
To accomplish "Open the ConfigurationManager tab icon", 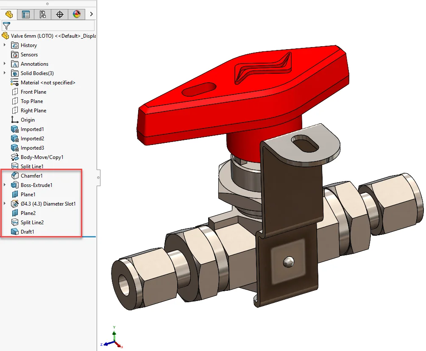I will (x=43, y=14).
